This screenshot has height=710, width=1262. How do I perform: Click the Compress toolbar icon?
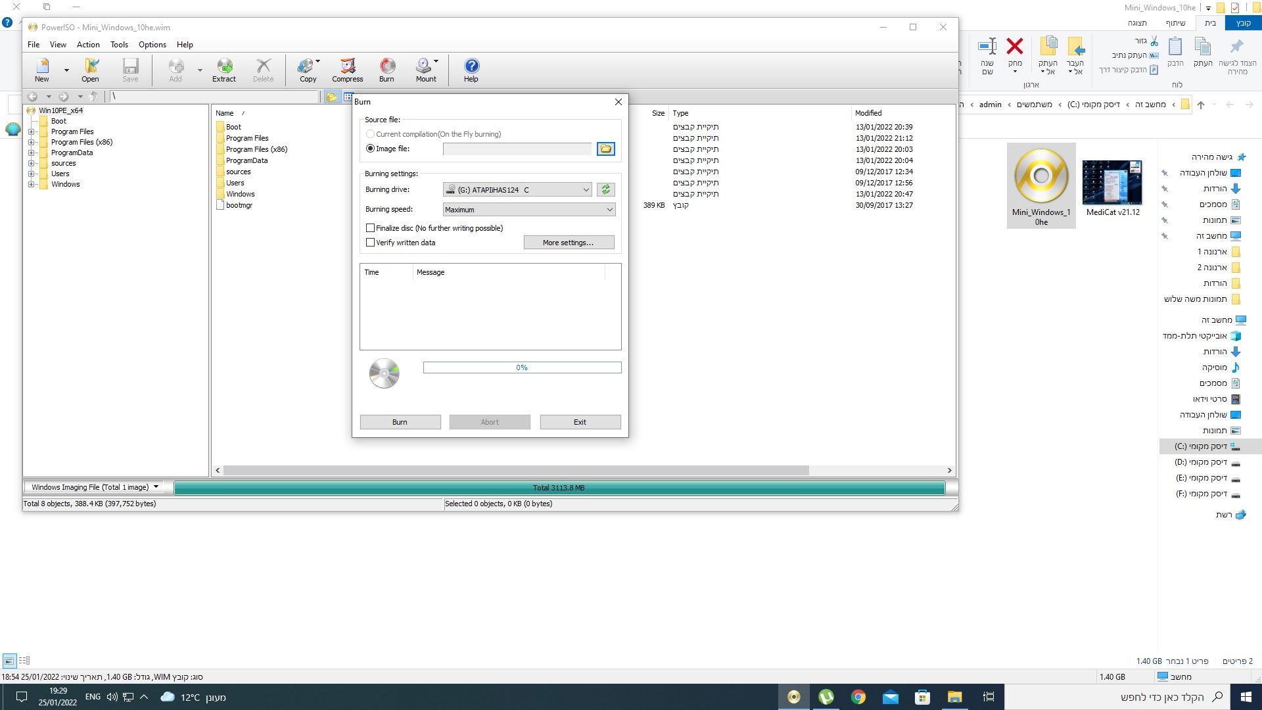348,70
